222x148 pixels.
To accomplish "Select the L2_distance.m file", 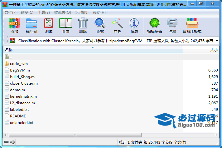I will tap(22, 103).
